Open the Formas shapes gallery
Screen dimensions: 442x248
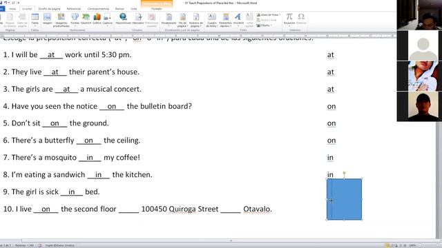(75, 17)
